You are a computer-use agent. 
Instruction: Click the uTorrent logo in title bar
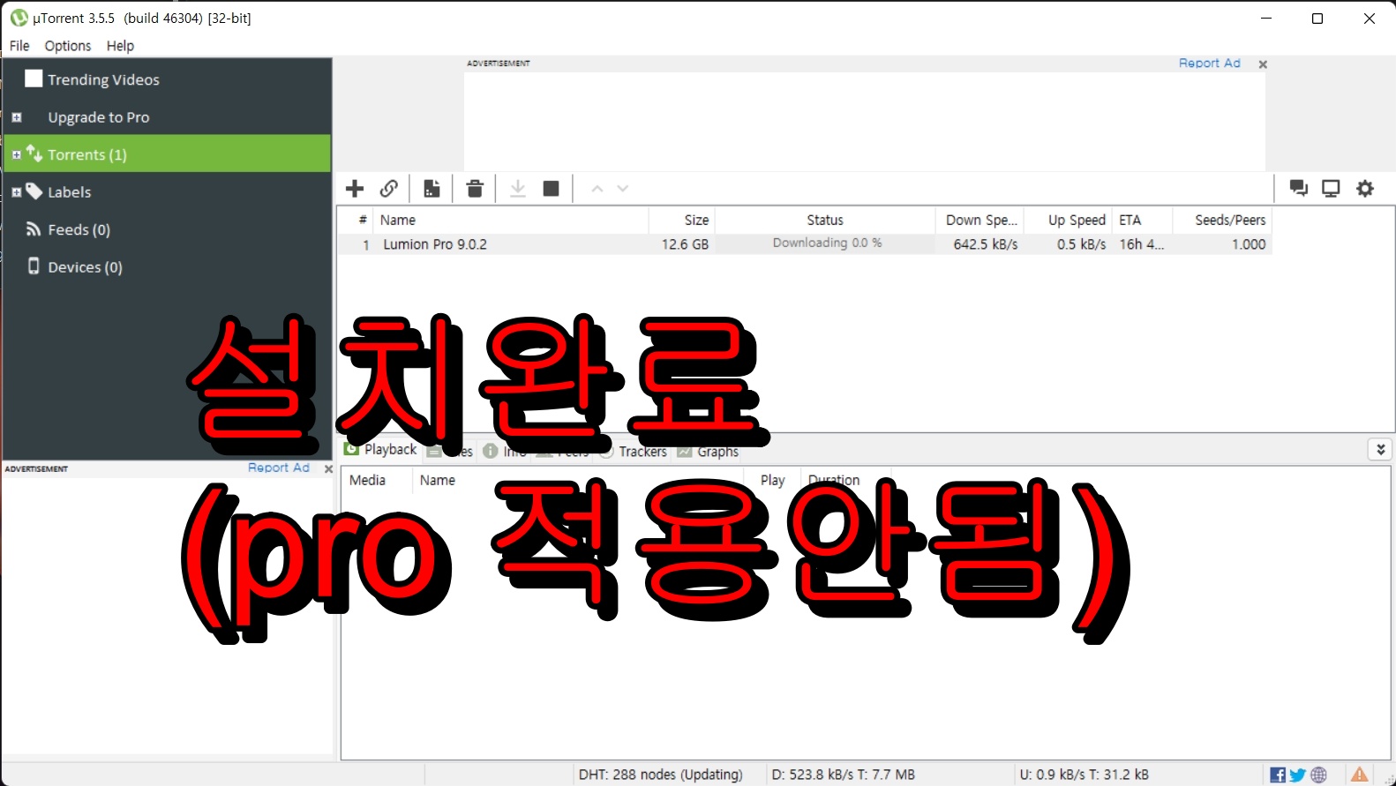pyautogui.click(x=19, y=18)
